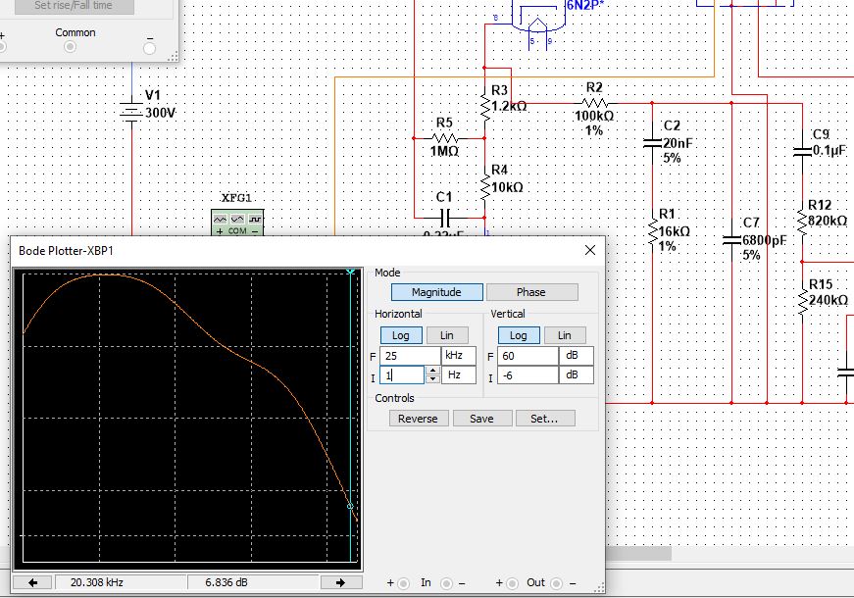The height and width of the screenshot is (598, 854).
Task: Select the C7 6800pF capacitor symbol
Action: tap(731, 240)
